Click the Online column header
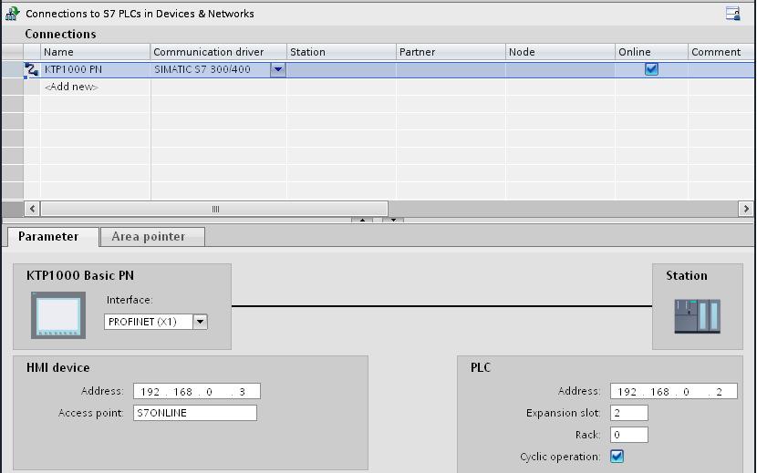Viewport: 757px width, 473px height. (652, 52)
